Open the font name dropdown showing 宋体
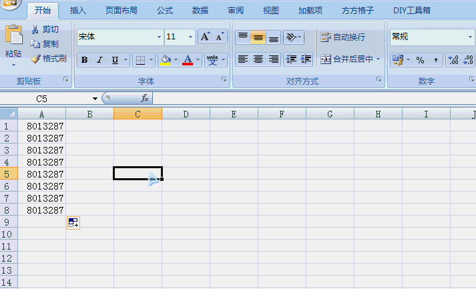The image size is (476, 289). [x=159, y=37]
